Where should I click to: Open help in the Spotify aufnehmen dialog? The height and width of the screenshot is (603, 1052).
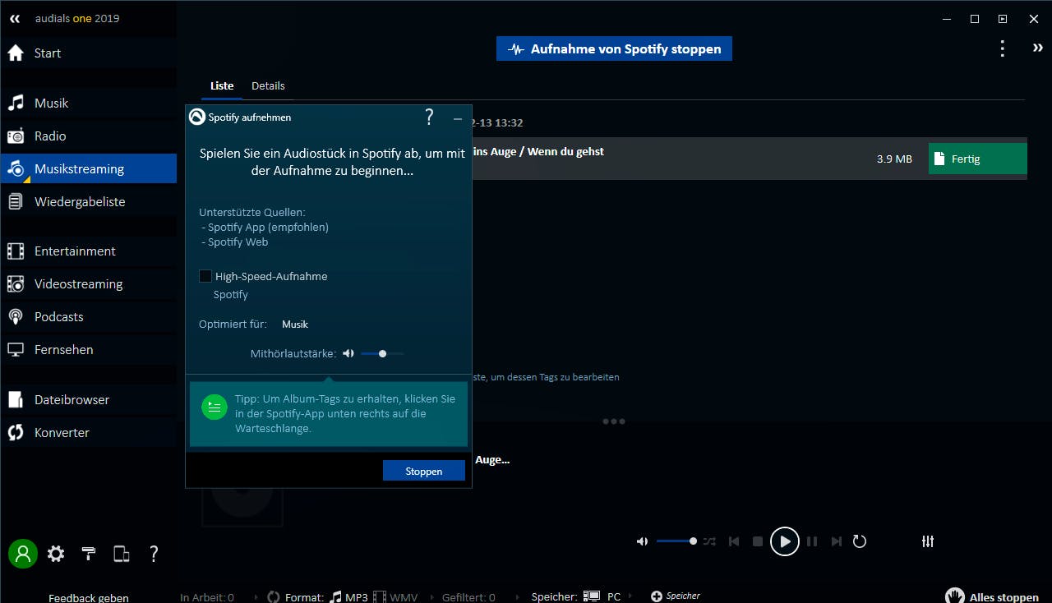click(429, 117)
